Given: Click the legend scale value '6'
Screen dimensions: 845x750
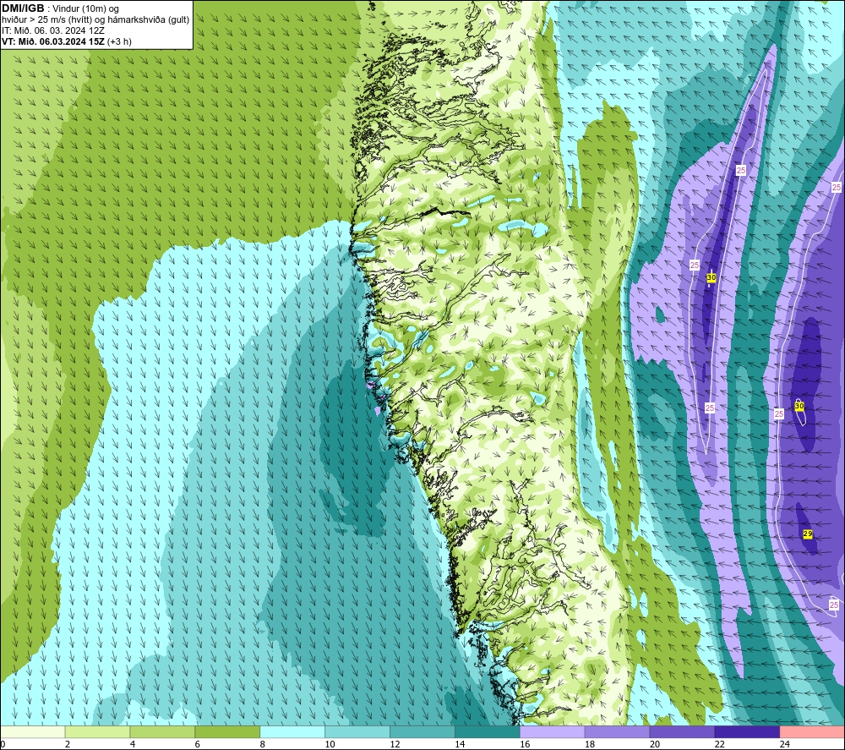Looking at the screenshot, I should pos(197,744).
